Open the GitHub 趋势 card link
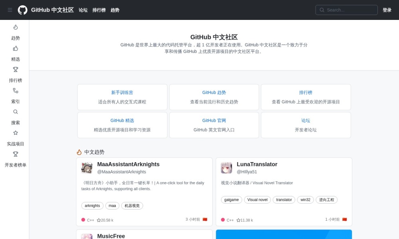The image size is (399, 239). (214, 92)
